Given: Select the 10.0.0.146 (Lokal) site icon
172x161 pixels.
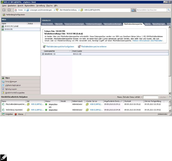Looking at the screenshot, I should (x=3, y=26).
